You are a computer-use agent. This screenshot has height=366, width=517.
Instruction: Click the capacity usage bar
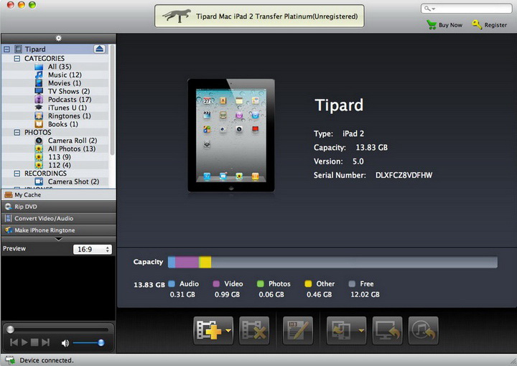click(x=332, y=262)
